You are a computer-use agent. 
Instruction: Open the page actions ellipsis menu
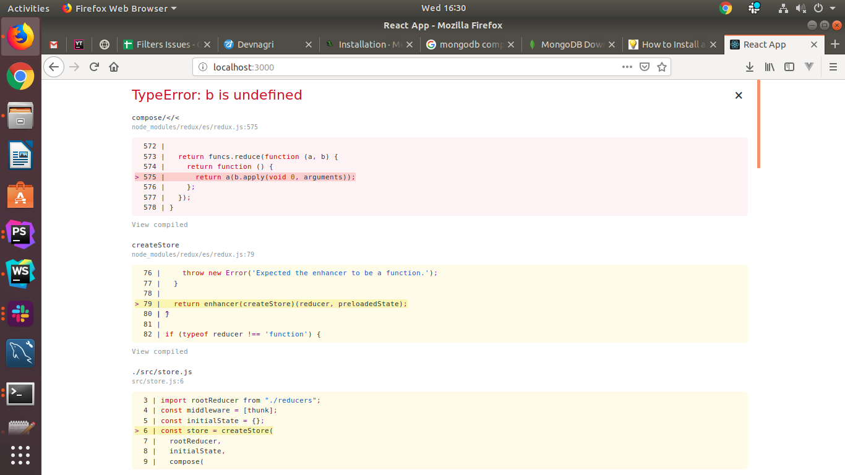pos(627,67)
